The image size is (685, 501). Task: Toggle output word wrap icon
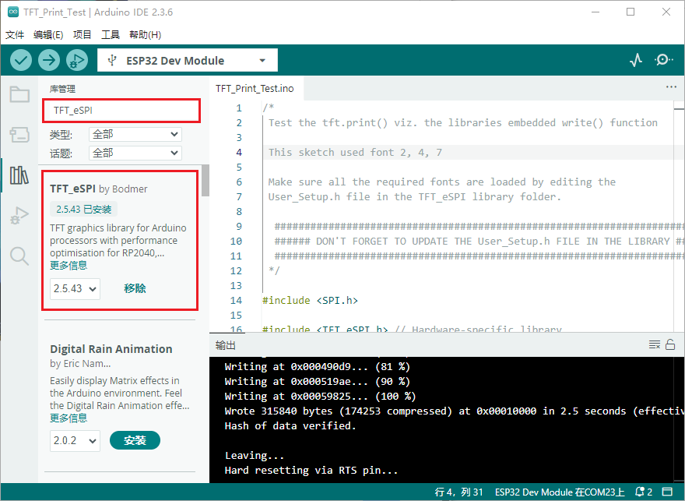[x=655, y=345]
